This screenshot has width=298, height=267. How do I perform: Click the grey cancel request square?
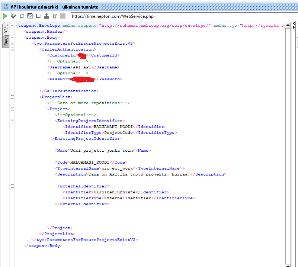coord(63,16)
